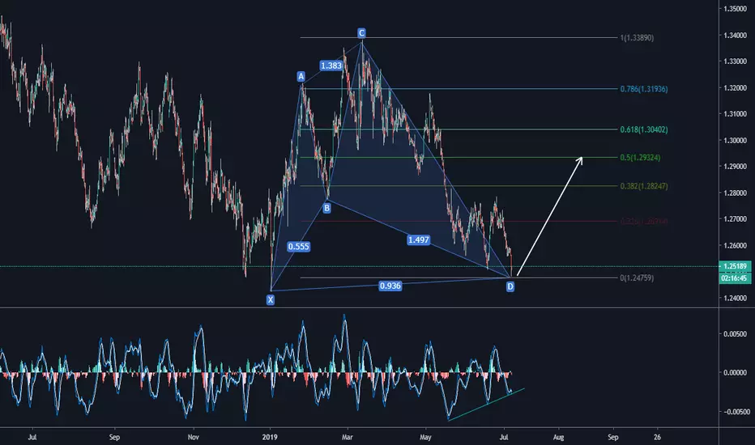
Task: Click 1.30000 on the price axis
Action: pyautogui.click(x=736, y=140)
